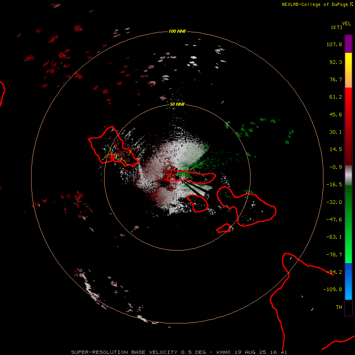Click the 45.6 velocity scale value
Screen dimensions: 355x355
pyautogui.click(x=336, y=114)
